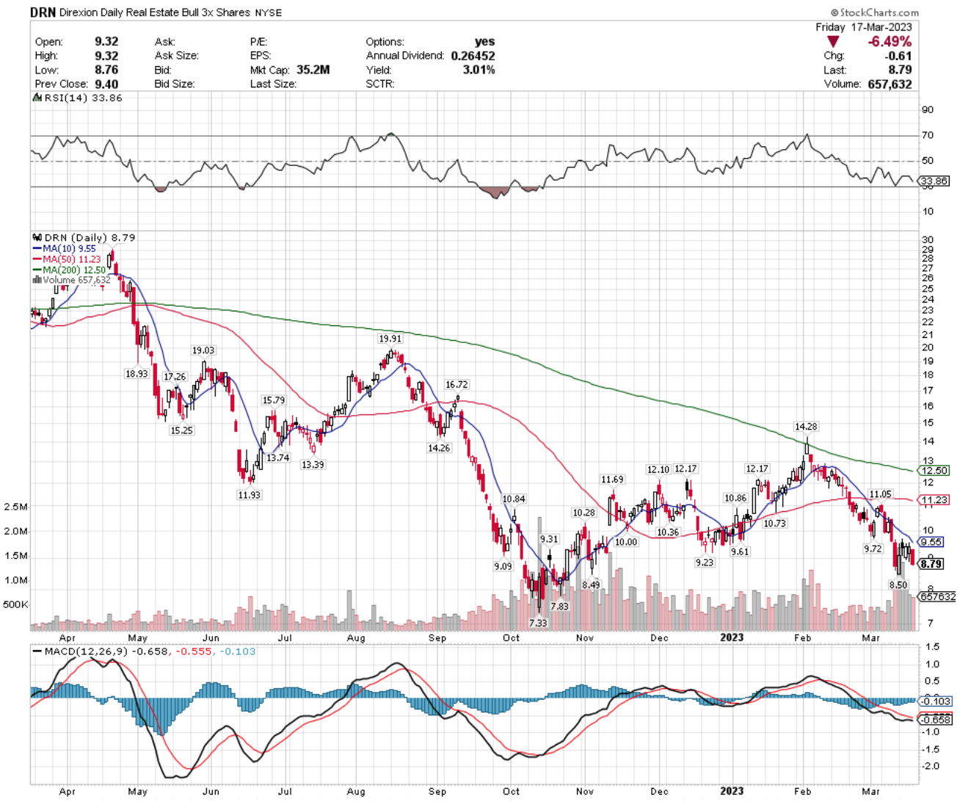Click the 14.26 price label
The width and height of the screenshot is (960, 802).
click(439, 448)
